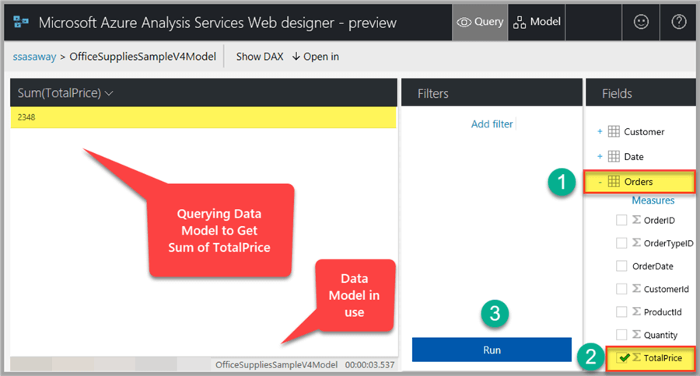
Task: Click the OrderDate field label
Action: tap(653, 266)
